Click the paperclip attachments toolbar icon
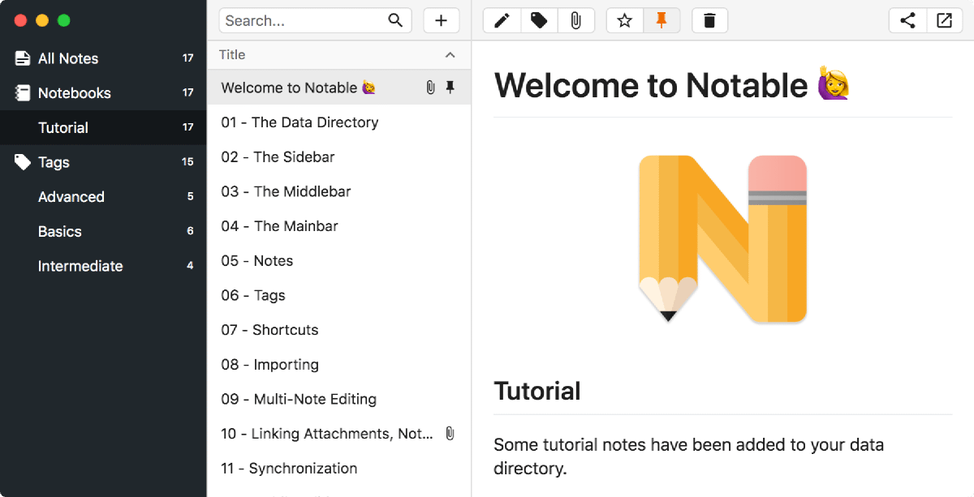This screenshot has height=497, width=974. 575,21
